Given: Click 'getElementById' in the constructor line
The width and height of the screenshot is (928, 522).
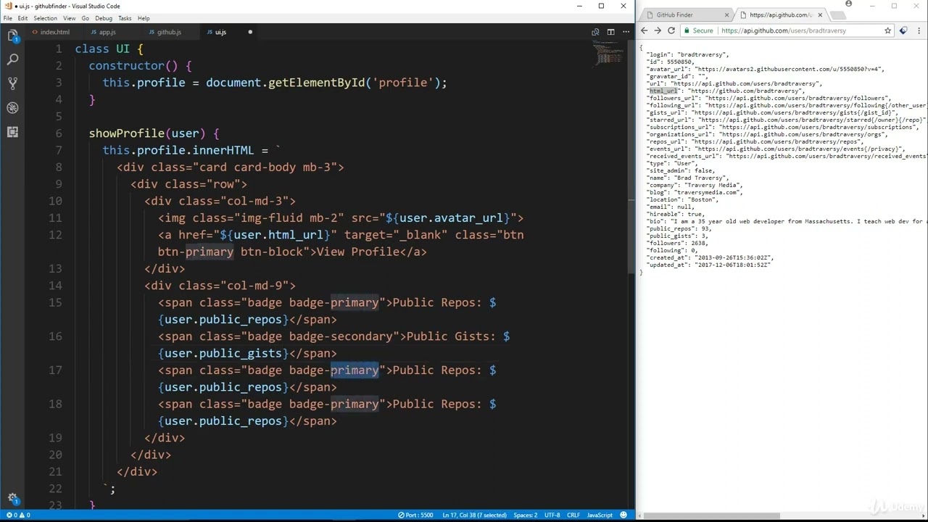Looking at the screenshot, I should [317, 83].
